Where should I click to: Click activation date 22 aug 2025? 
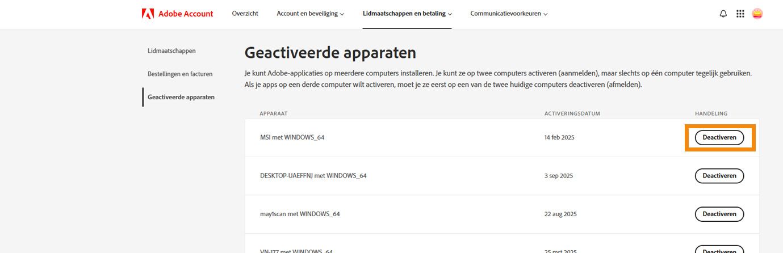click(560, 214)
